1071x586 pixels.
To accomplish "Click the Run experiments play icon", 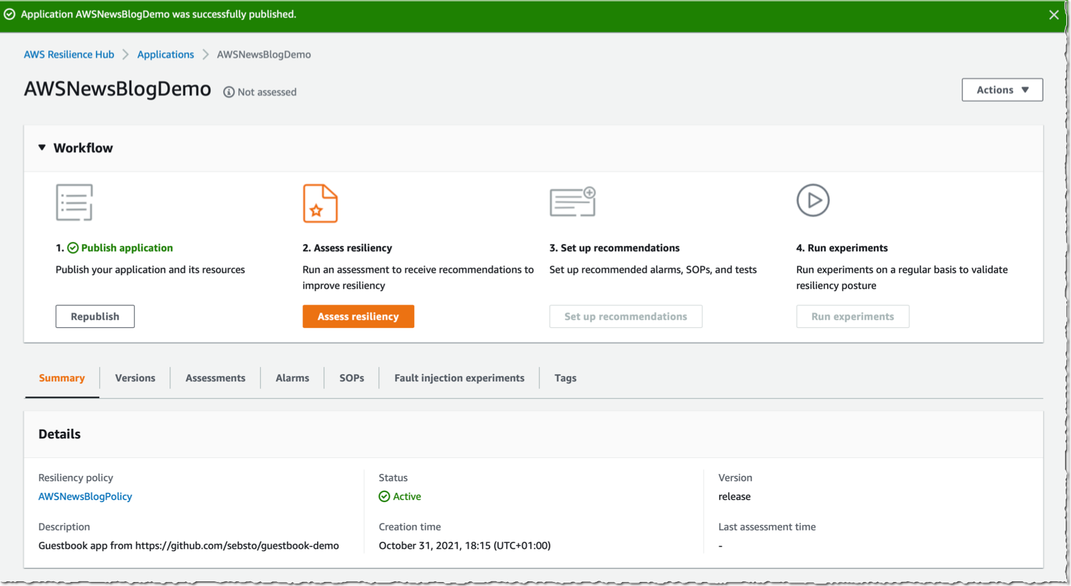I will (x=813, y=200).
